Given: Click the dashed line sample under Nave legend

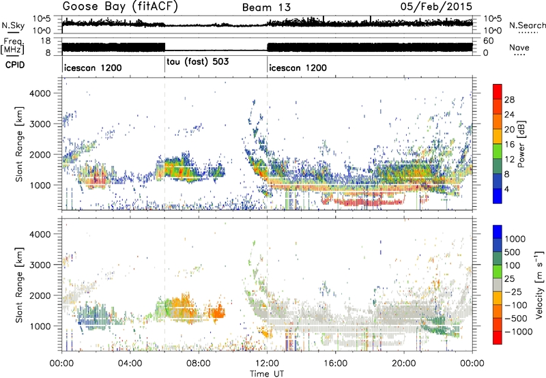Looking at the screenshot, I should pos(520,55).
